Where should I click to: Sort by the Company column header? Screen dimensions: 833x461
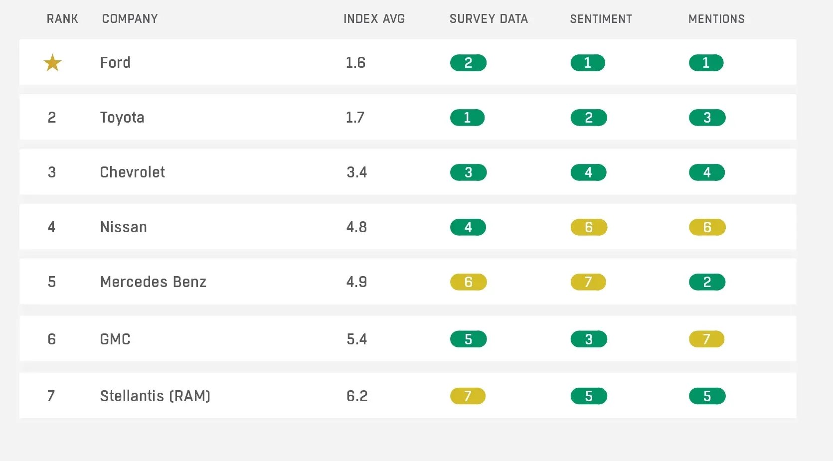[x=130, y=19]
